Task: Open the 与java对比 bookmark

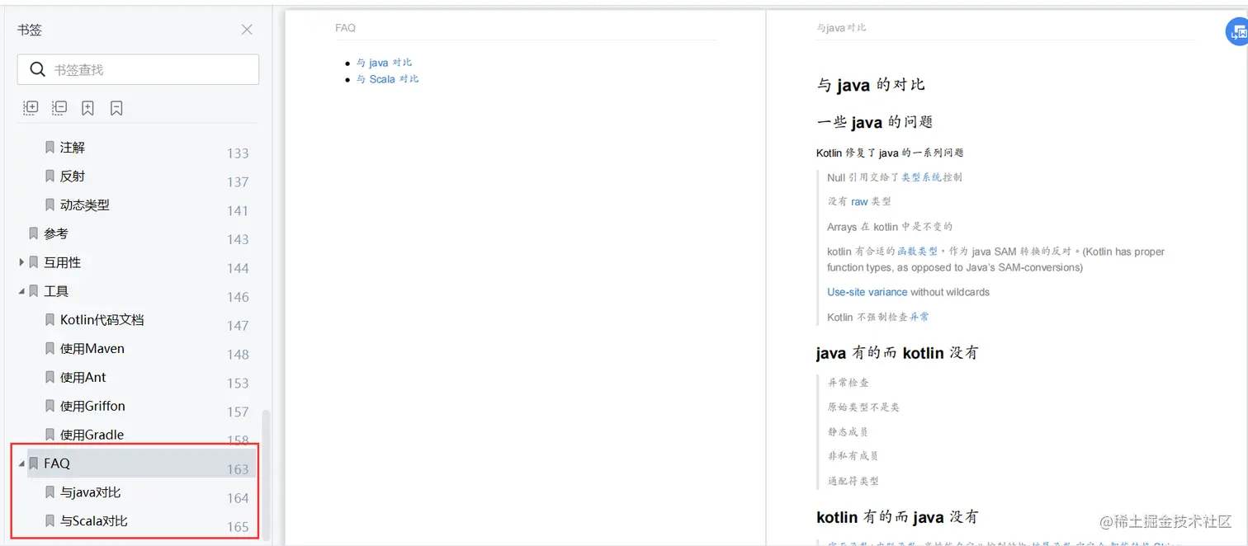Action: [91, 492]
